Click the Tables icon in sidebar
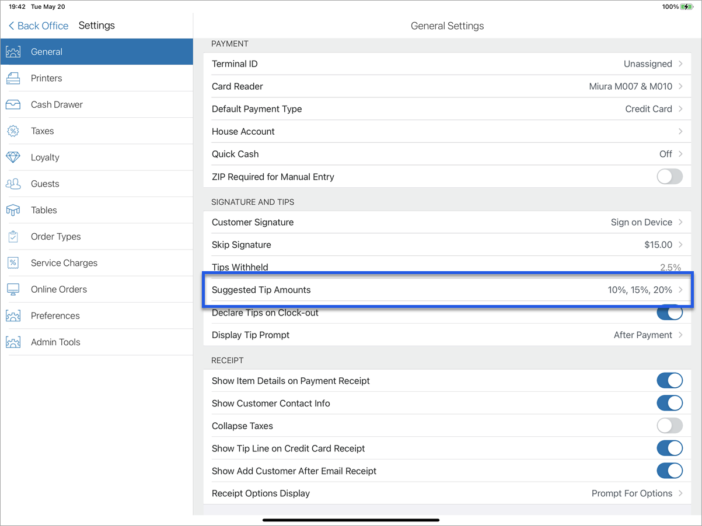 tap(13, 211)
